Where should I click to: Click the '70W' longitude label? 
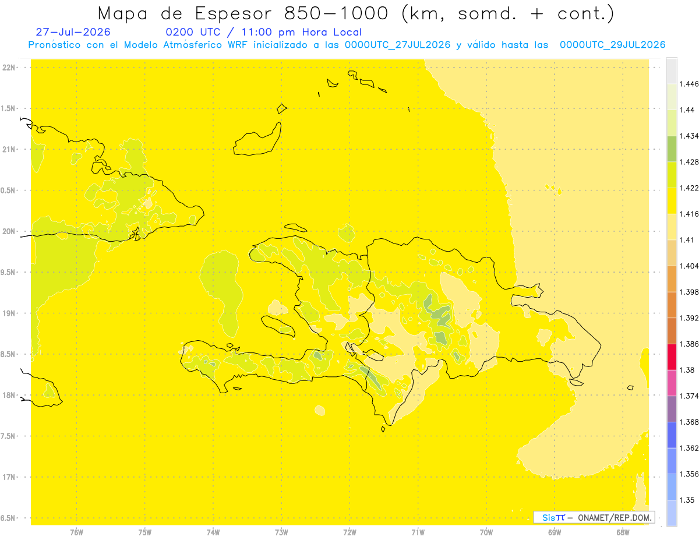(x=486, y=532)
